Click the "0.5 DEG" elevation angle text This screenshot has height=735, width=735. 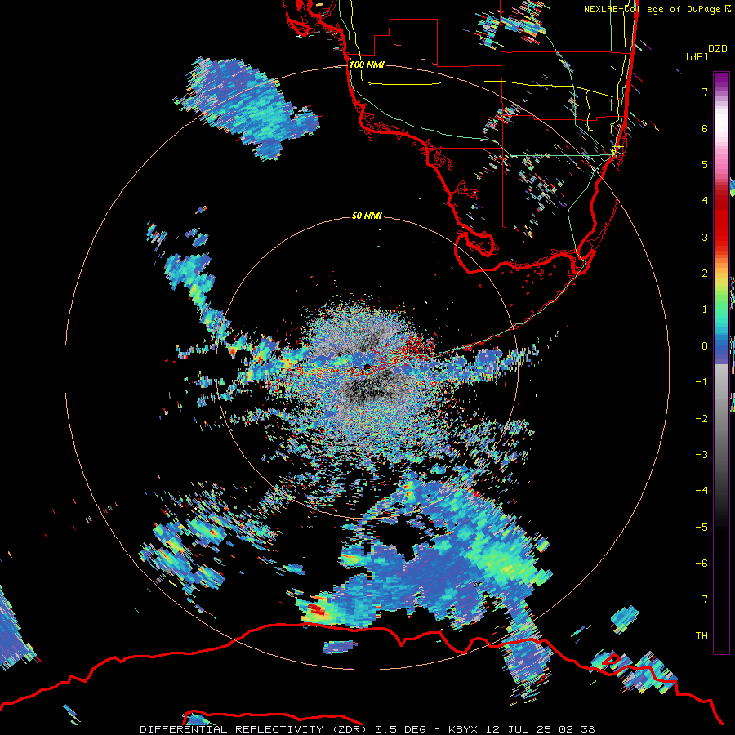click(400, 729)
